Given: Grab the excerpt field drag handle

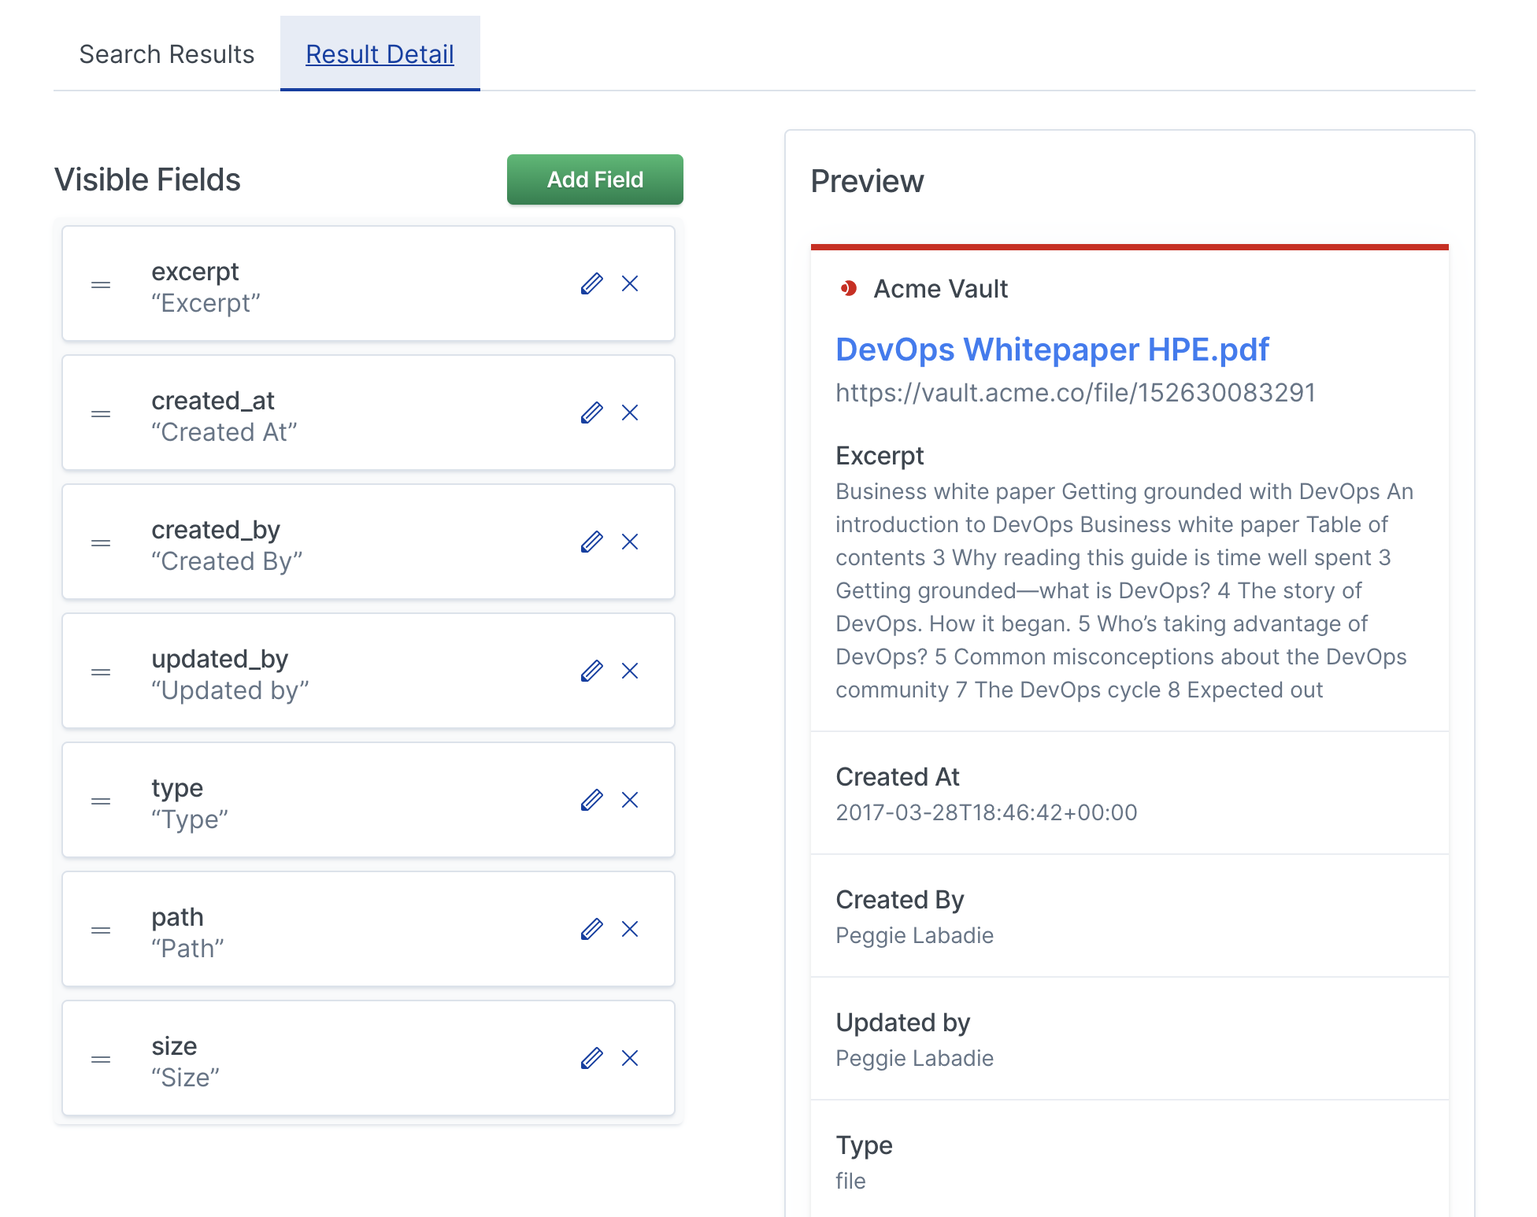Looking at the screenshot, I should click(101, 285).
